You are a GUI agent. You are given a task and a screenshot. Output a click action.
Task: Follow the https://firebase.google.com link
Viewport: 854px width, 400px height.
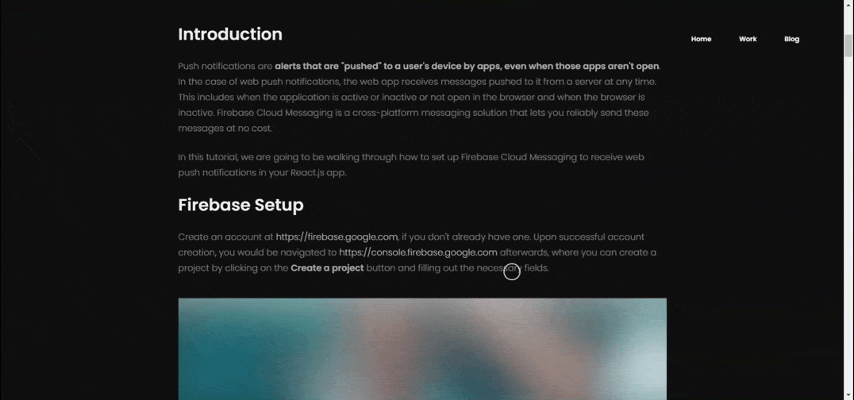click(x=337, y=237)
